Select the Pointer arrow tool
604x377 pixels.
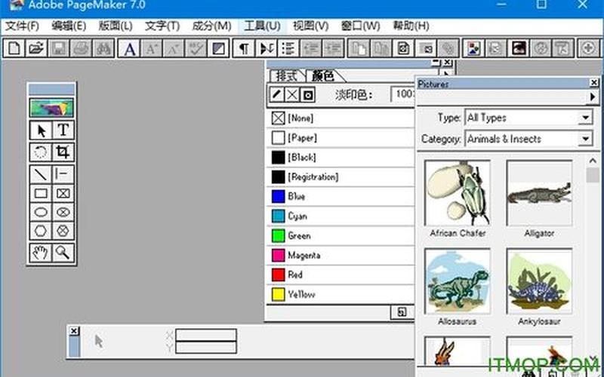pos(41,130)
